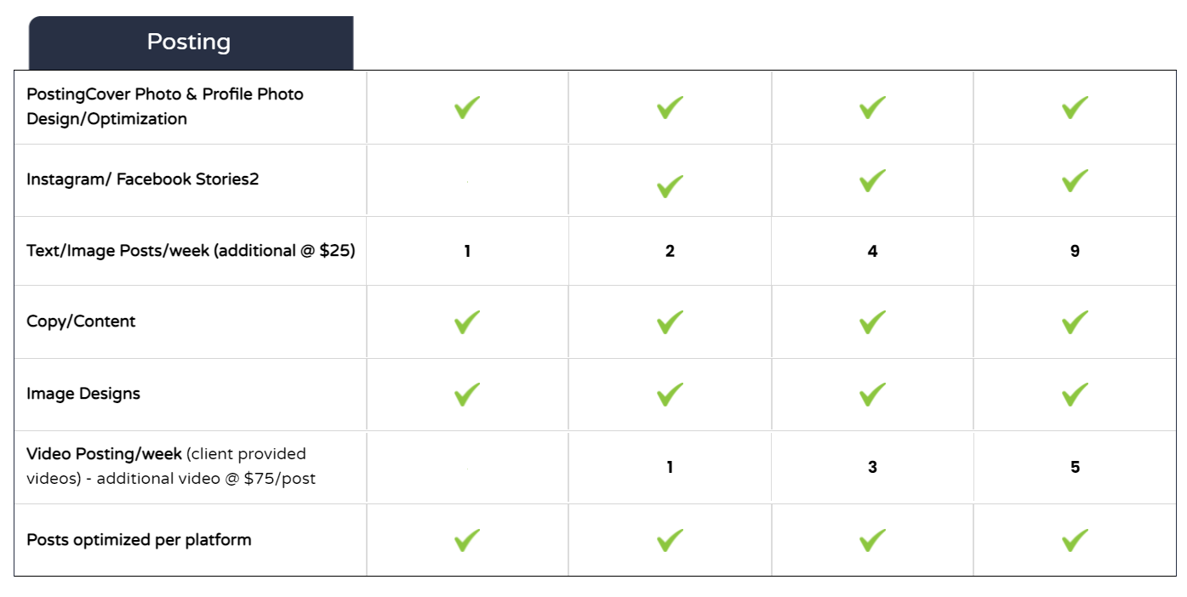
Task: Click first-column checkmark for Posts optimized per platform
Action: point(467,540)
